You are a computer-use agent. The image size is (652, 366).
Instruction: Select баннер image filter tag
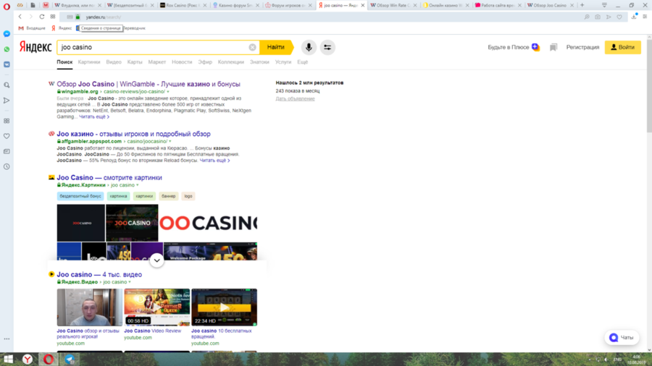pos(168,196)
